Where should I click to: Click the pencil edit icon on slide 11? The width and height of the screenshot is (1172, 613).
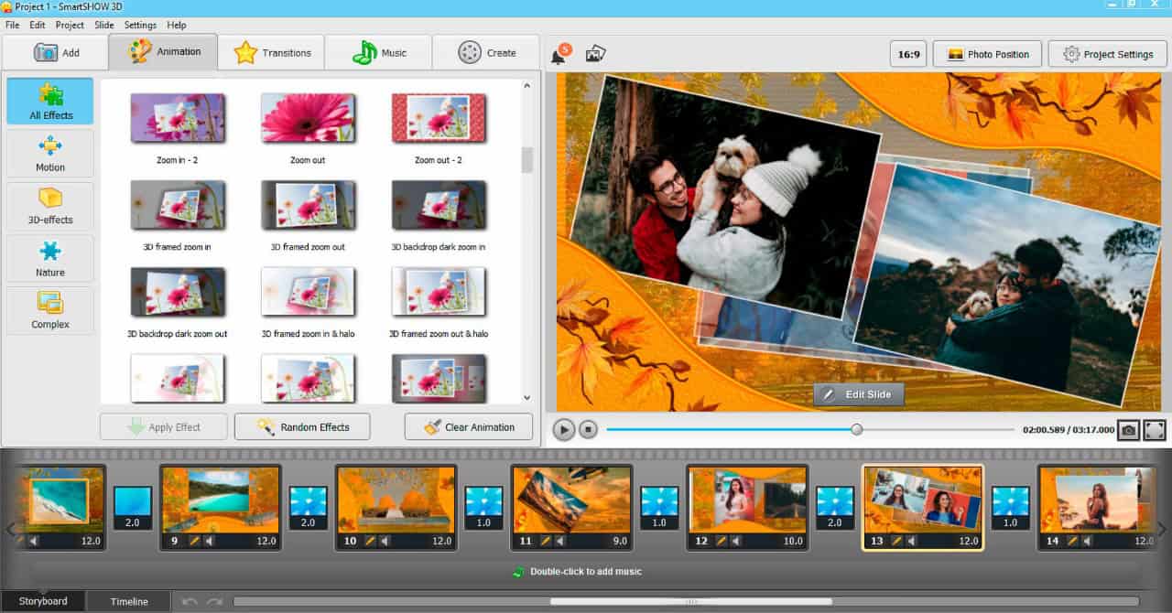(x=546, y=541)
